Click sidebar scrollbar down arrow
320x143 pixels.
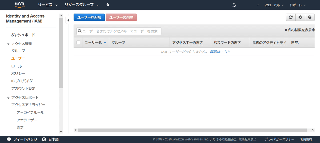(61, 131)
